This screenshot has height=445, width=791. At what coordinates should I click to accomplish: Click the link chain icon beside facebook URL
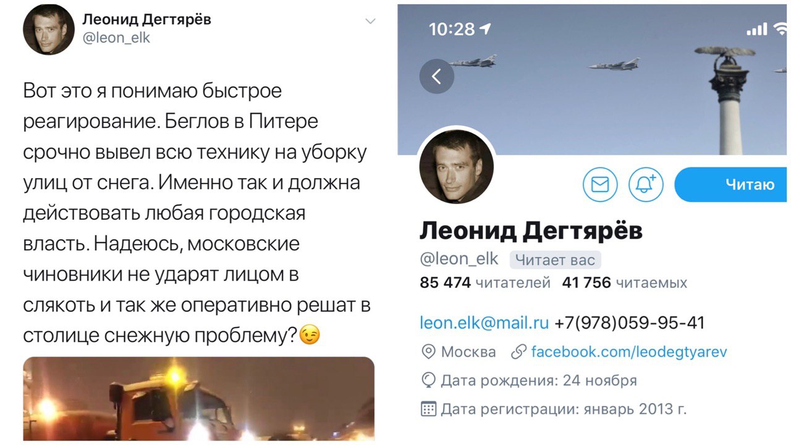[518, 352]
